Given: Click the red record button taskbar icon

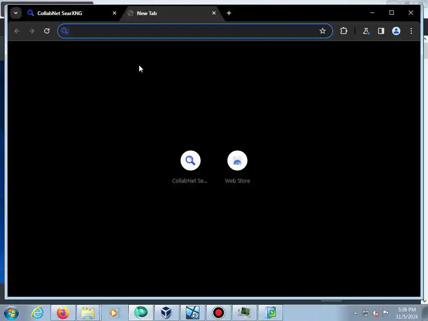Looking at the screenshot, I should 218,313.
